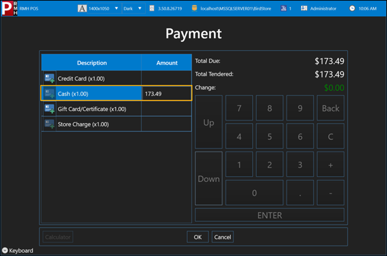Tap the keypad digit 7

coord(239,108)
